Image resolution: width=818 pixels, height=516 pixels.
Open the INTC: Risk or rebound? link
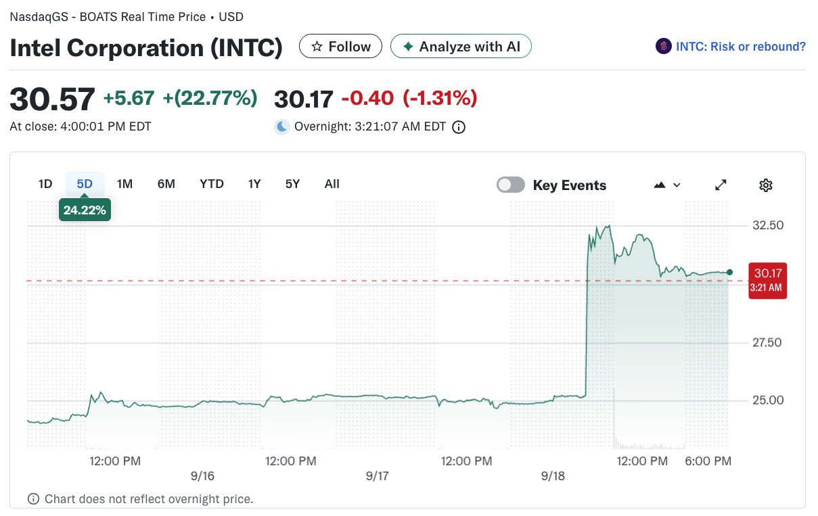coord(741,47)
